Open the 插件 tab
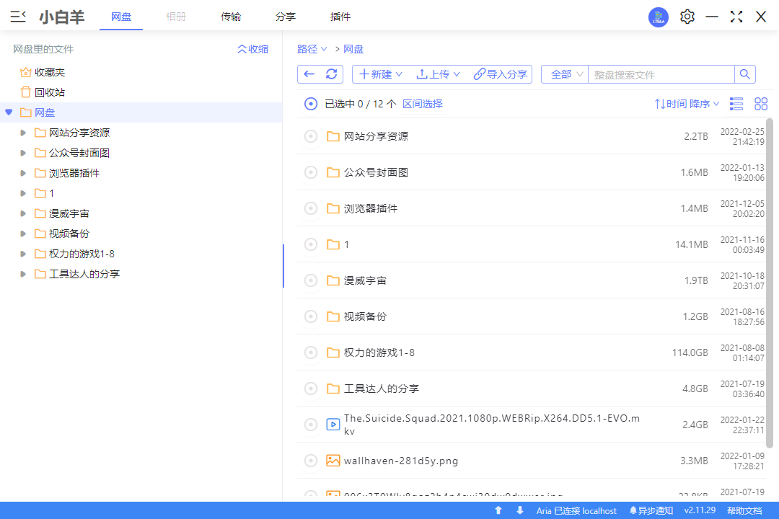 [340, 17]
